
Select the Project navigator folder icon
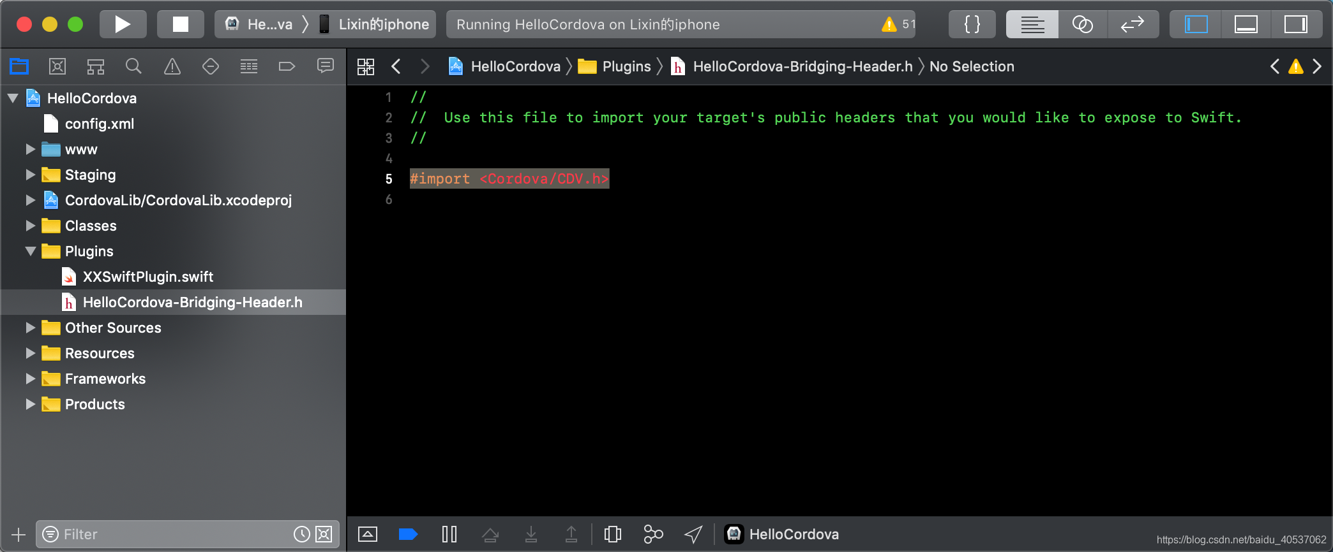[19, 66]
